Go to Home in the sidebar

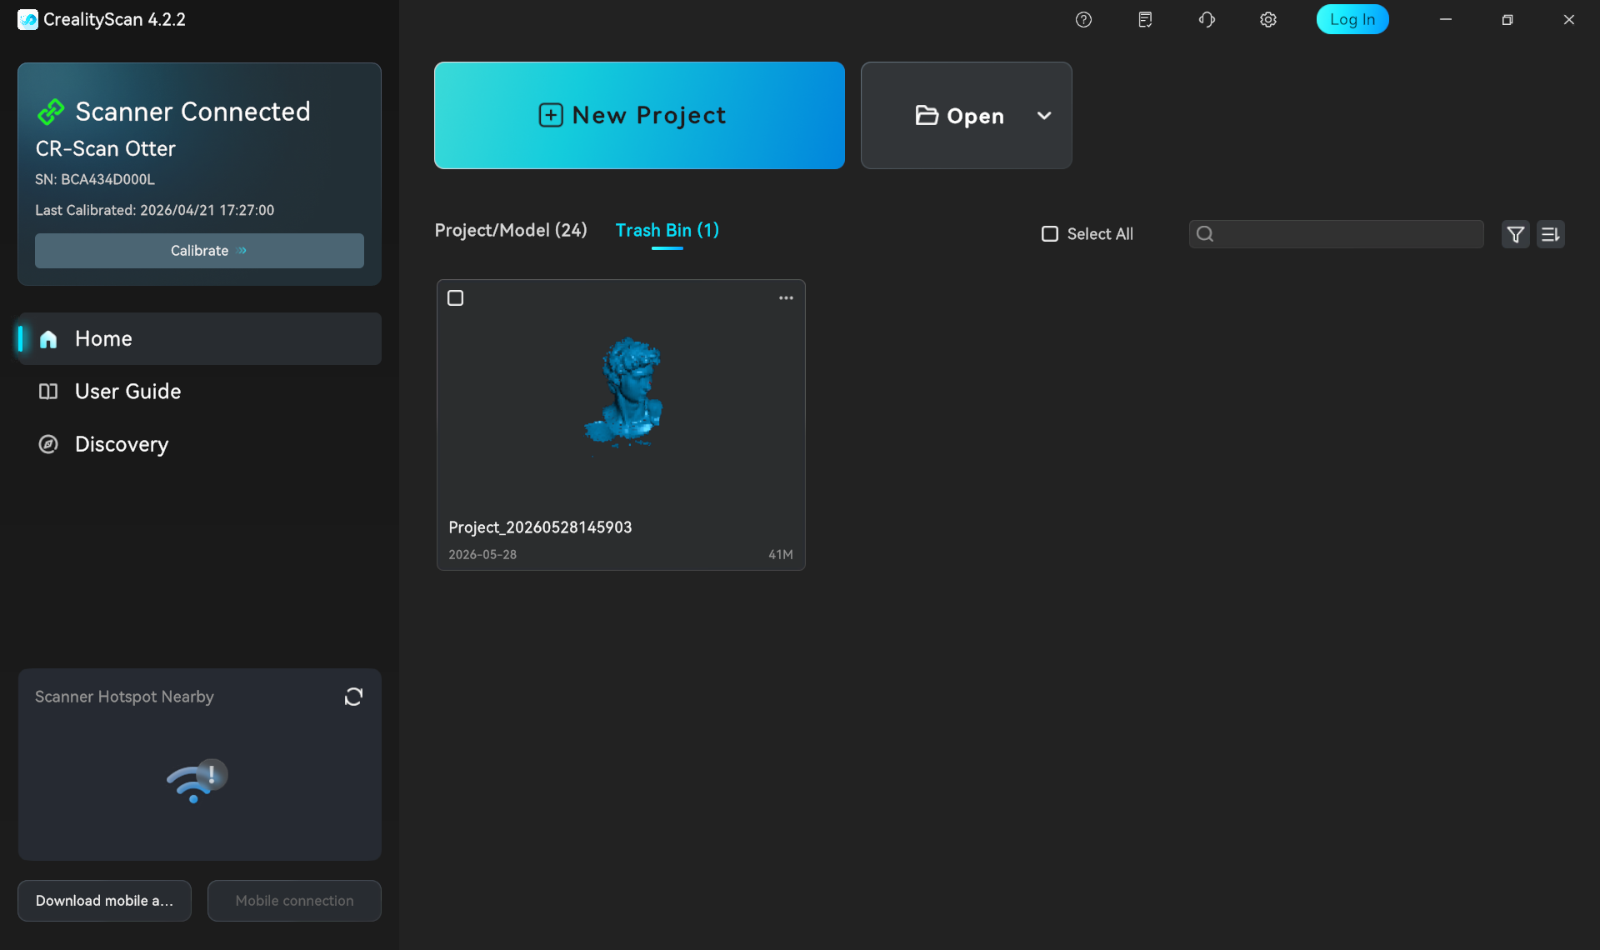(x=199, y=338)
